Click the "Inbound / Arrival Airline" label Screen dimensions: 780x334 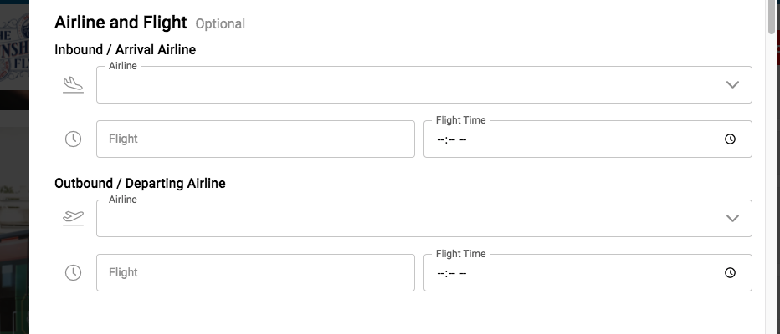[x=125, y=50]
